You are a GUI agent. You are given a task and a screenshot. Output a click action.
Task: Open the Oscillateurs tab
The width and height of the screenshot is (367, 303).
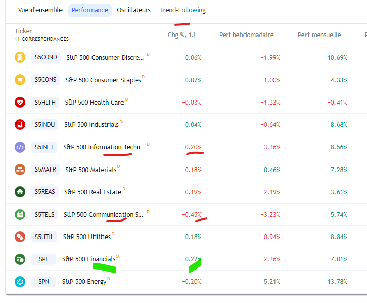(134, 10)
